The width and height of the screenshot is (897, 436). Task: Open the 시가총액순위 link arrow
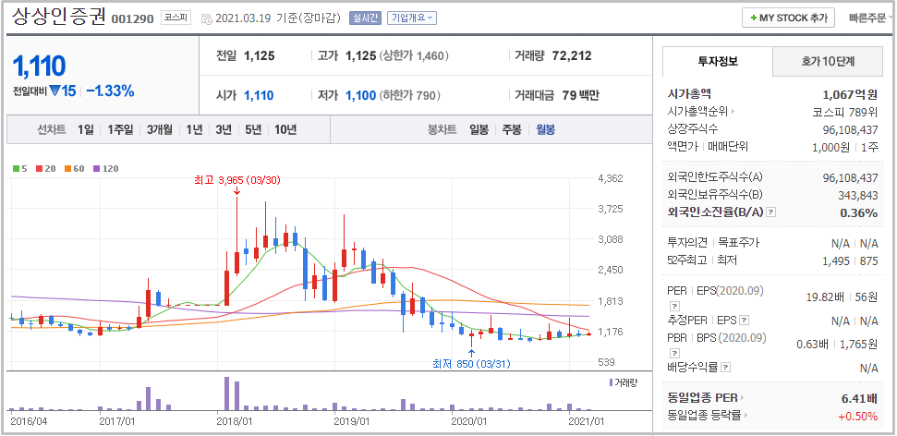tap(733, 112)
